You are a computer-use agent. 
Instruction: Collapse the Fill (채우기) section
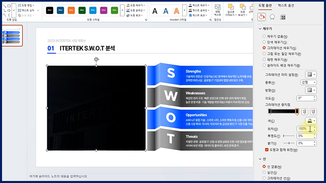tap(260, 29)
